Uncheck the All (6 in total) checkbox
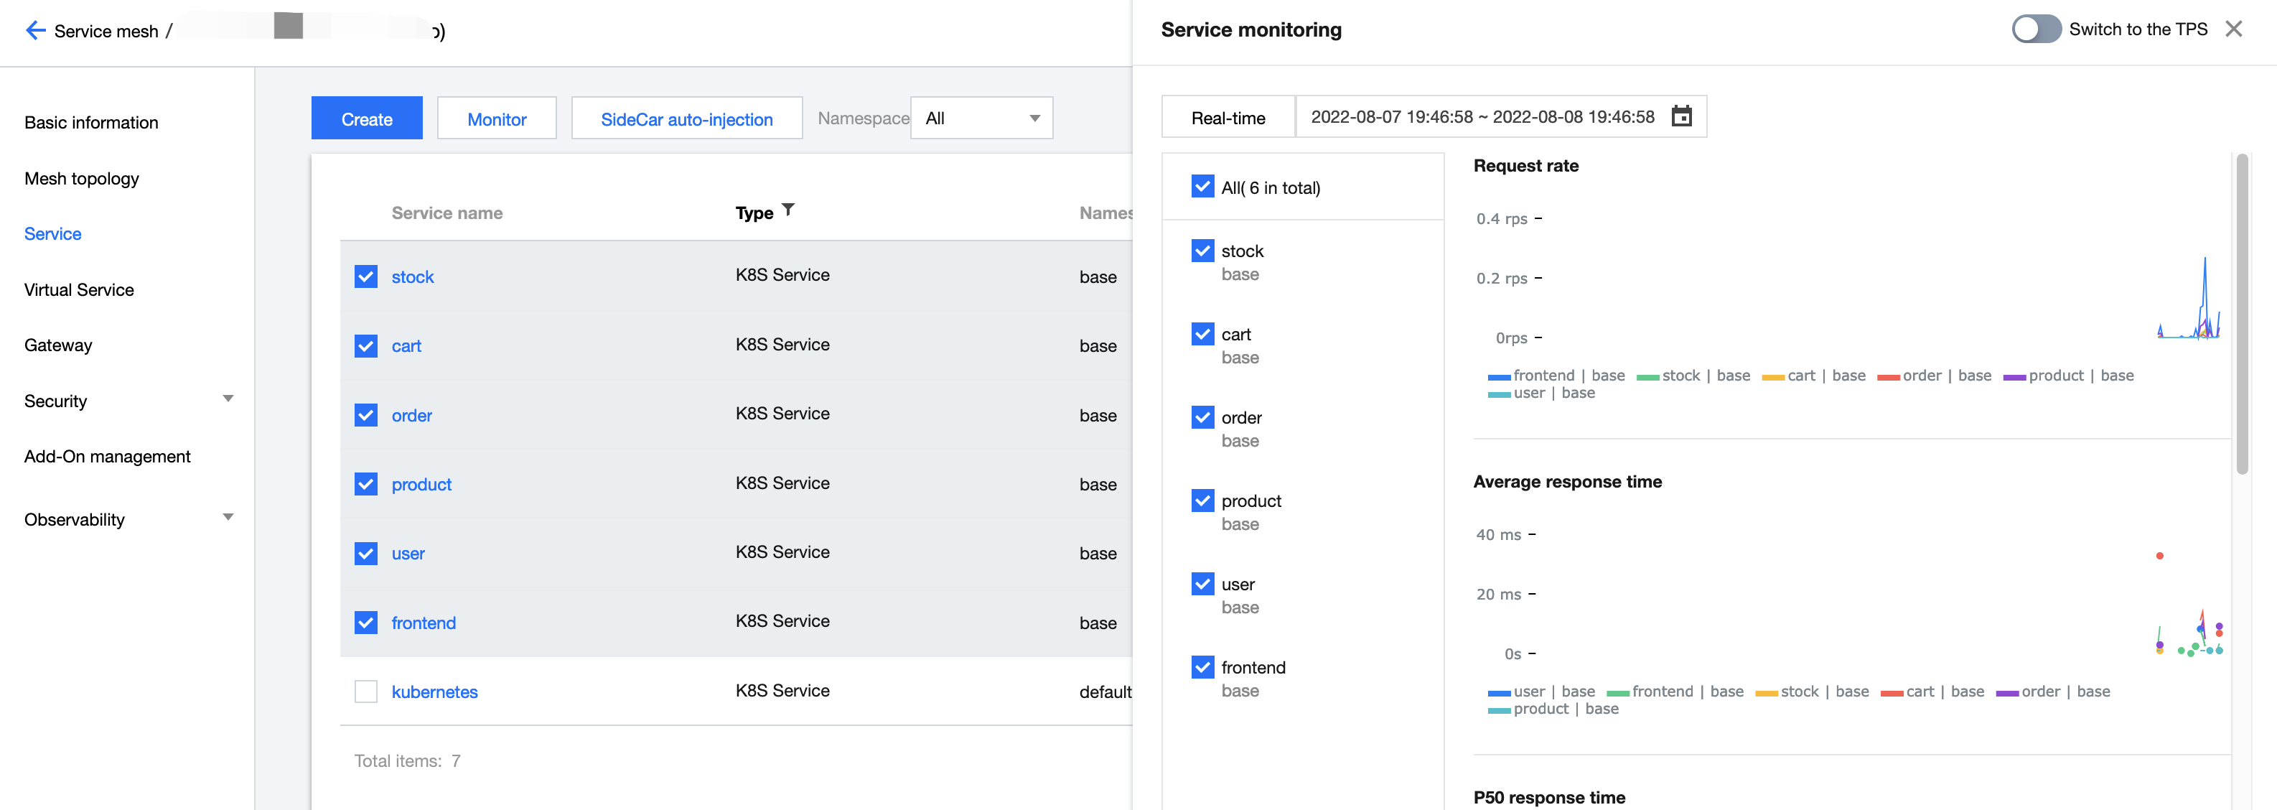2277x810 pixels. (1202, 187)
